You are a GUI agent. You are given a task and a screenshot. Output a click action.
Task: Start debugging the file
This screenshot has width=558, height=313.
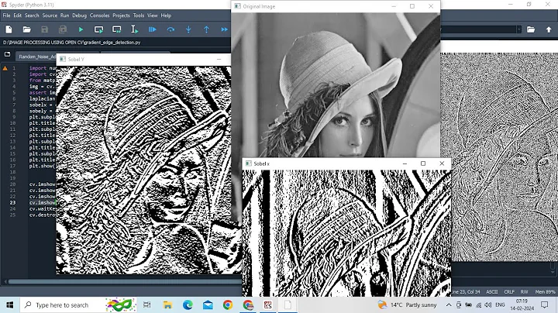[153, 29]
